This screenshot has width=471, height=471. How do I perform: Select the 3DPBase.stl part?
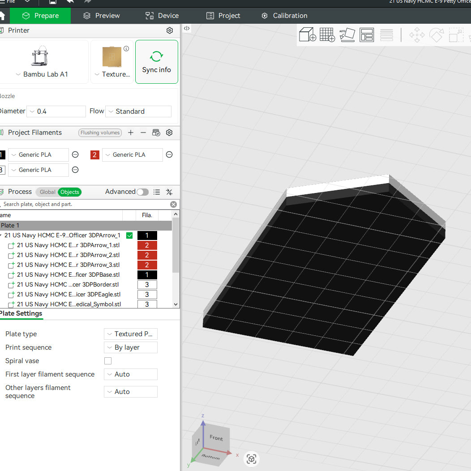pos(68,275)
